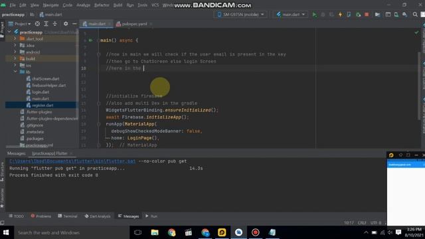Viewport: 425px width, 239px height.
Task: Click the flutter.bat path link in Messages
Action: tap(72, 161)
